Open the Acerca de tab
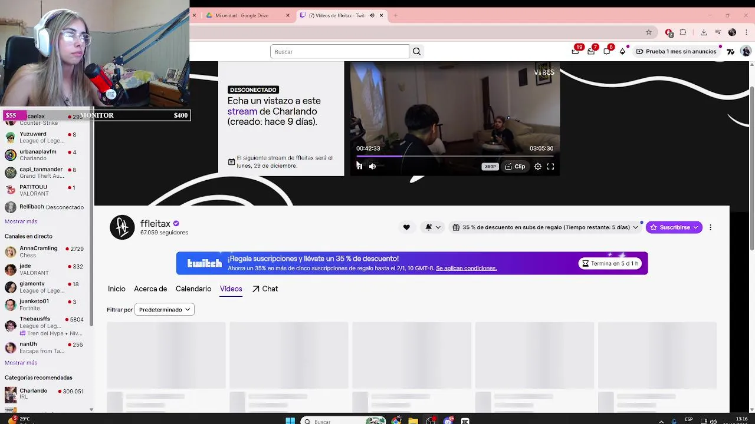 click(x=150, y=289)
